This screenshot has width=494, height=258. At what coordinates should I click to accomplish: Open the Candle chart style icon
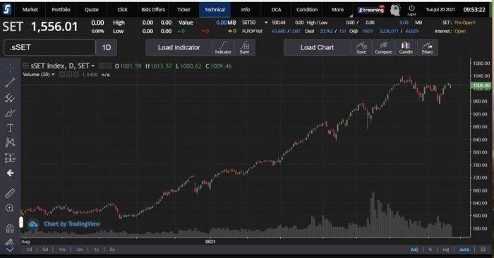(406, 47)
